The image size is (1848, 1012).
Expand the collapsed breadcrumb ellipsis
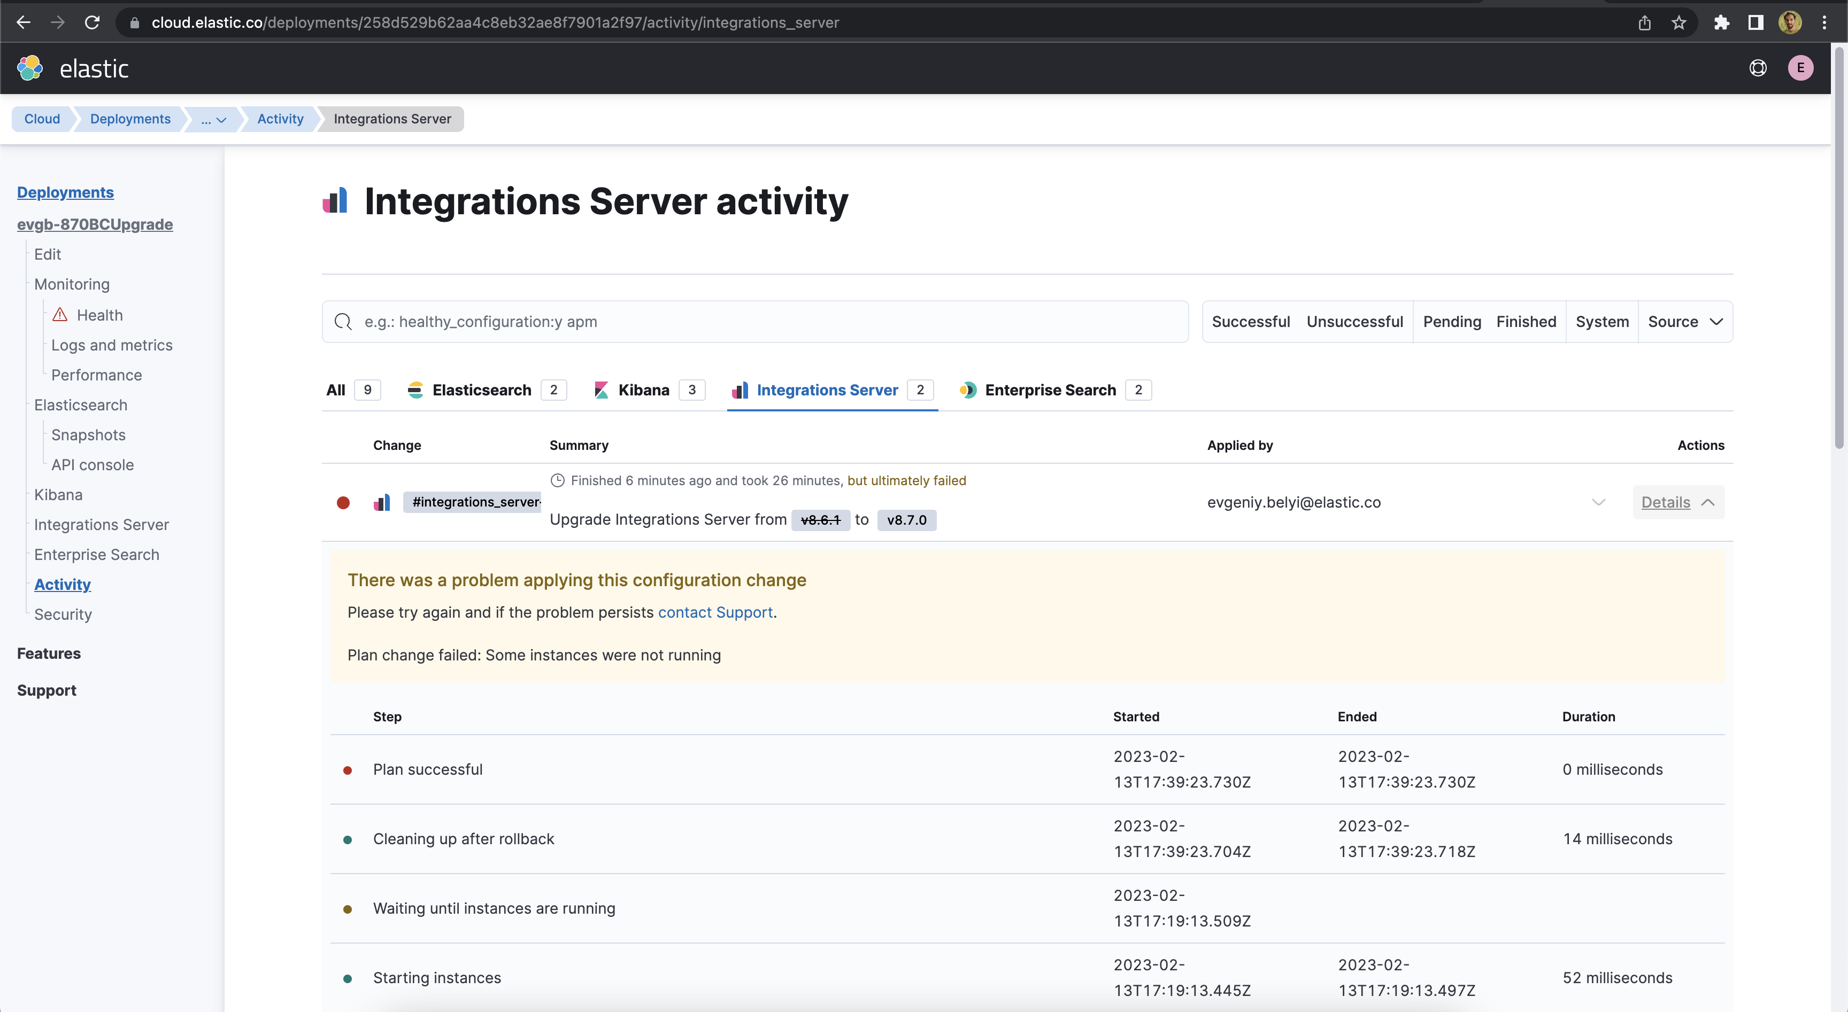[x=212, y=119]
